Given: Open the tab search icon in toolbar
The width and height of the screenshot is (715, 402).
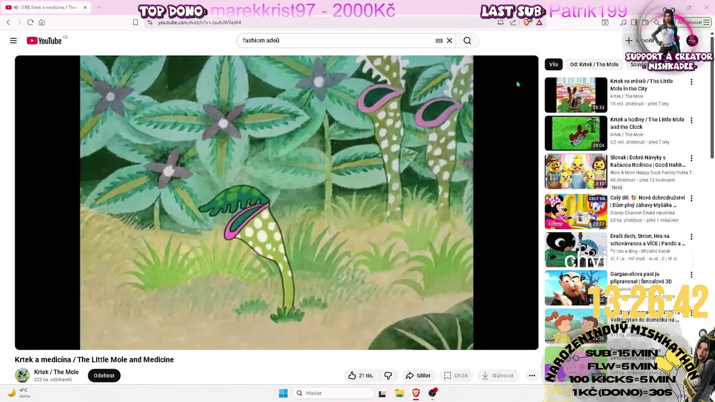Looking at the screenshot, I should (x=605, y=22).
